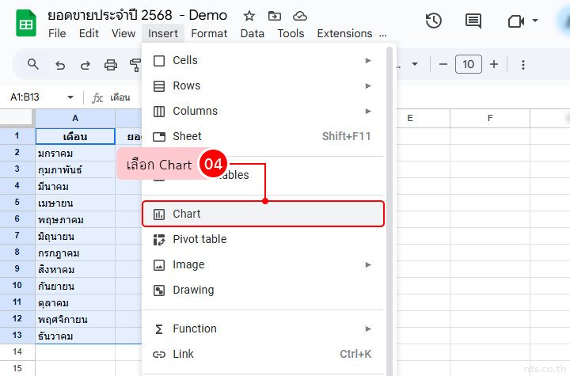Image resolution: width=570 pixels, height=376 pixels.
Task: Open the toolbar more options button
Action: [x=522, y=64]
